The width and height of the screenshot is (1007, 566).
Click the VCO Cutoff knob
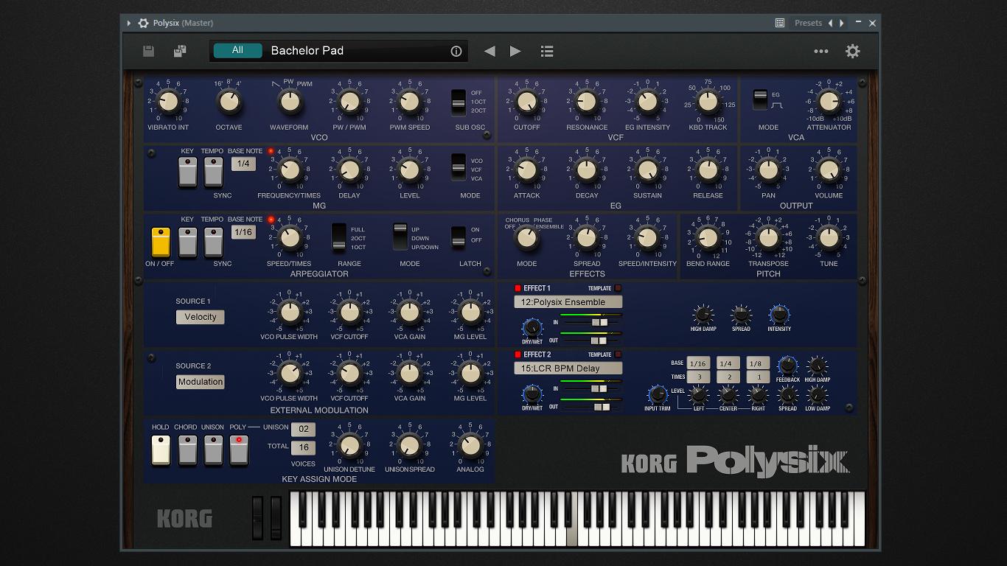tap(526, 102)
